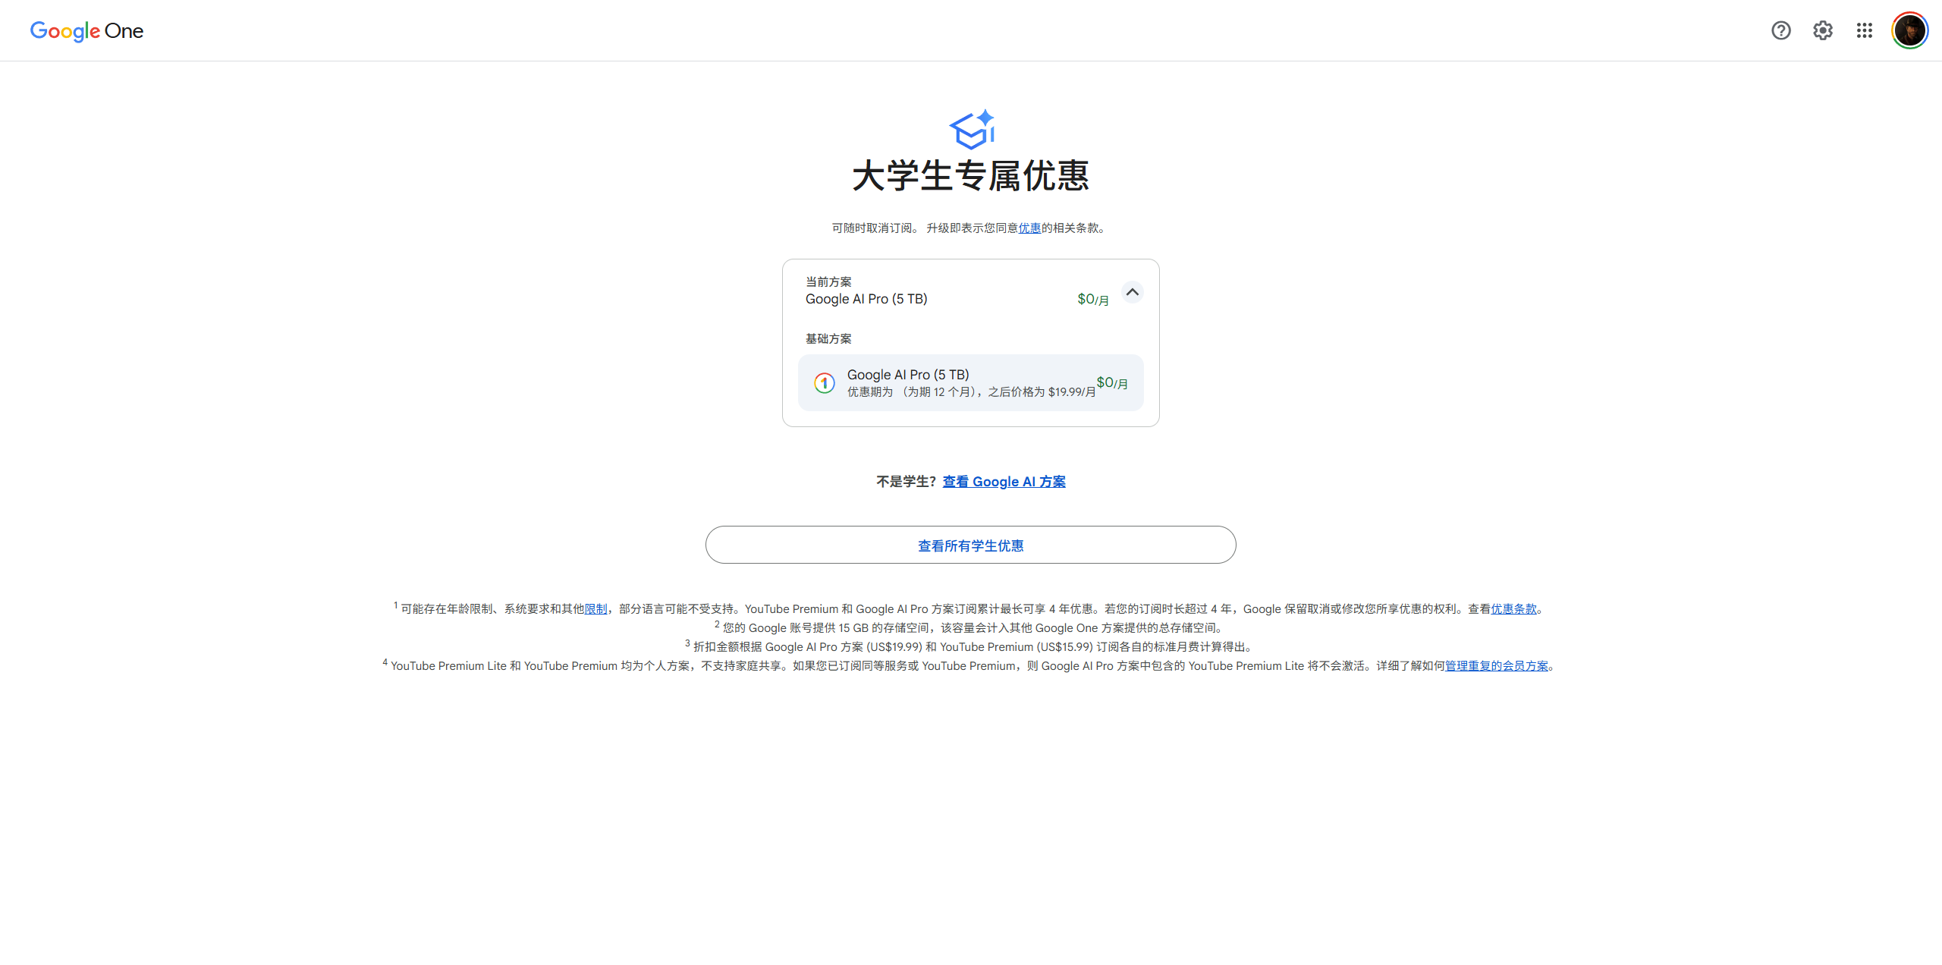Click the 基础方案 label
This screenshot has height=965, width=1942.
click(x=828, y=339)
